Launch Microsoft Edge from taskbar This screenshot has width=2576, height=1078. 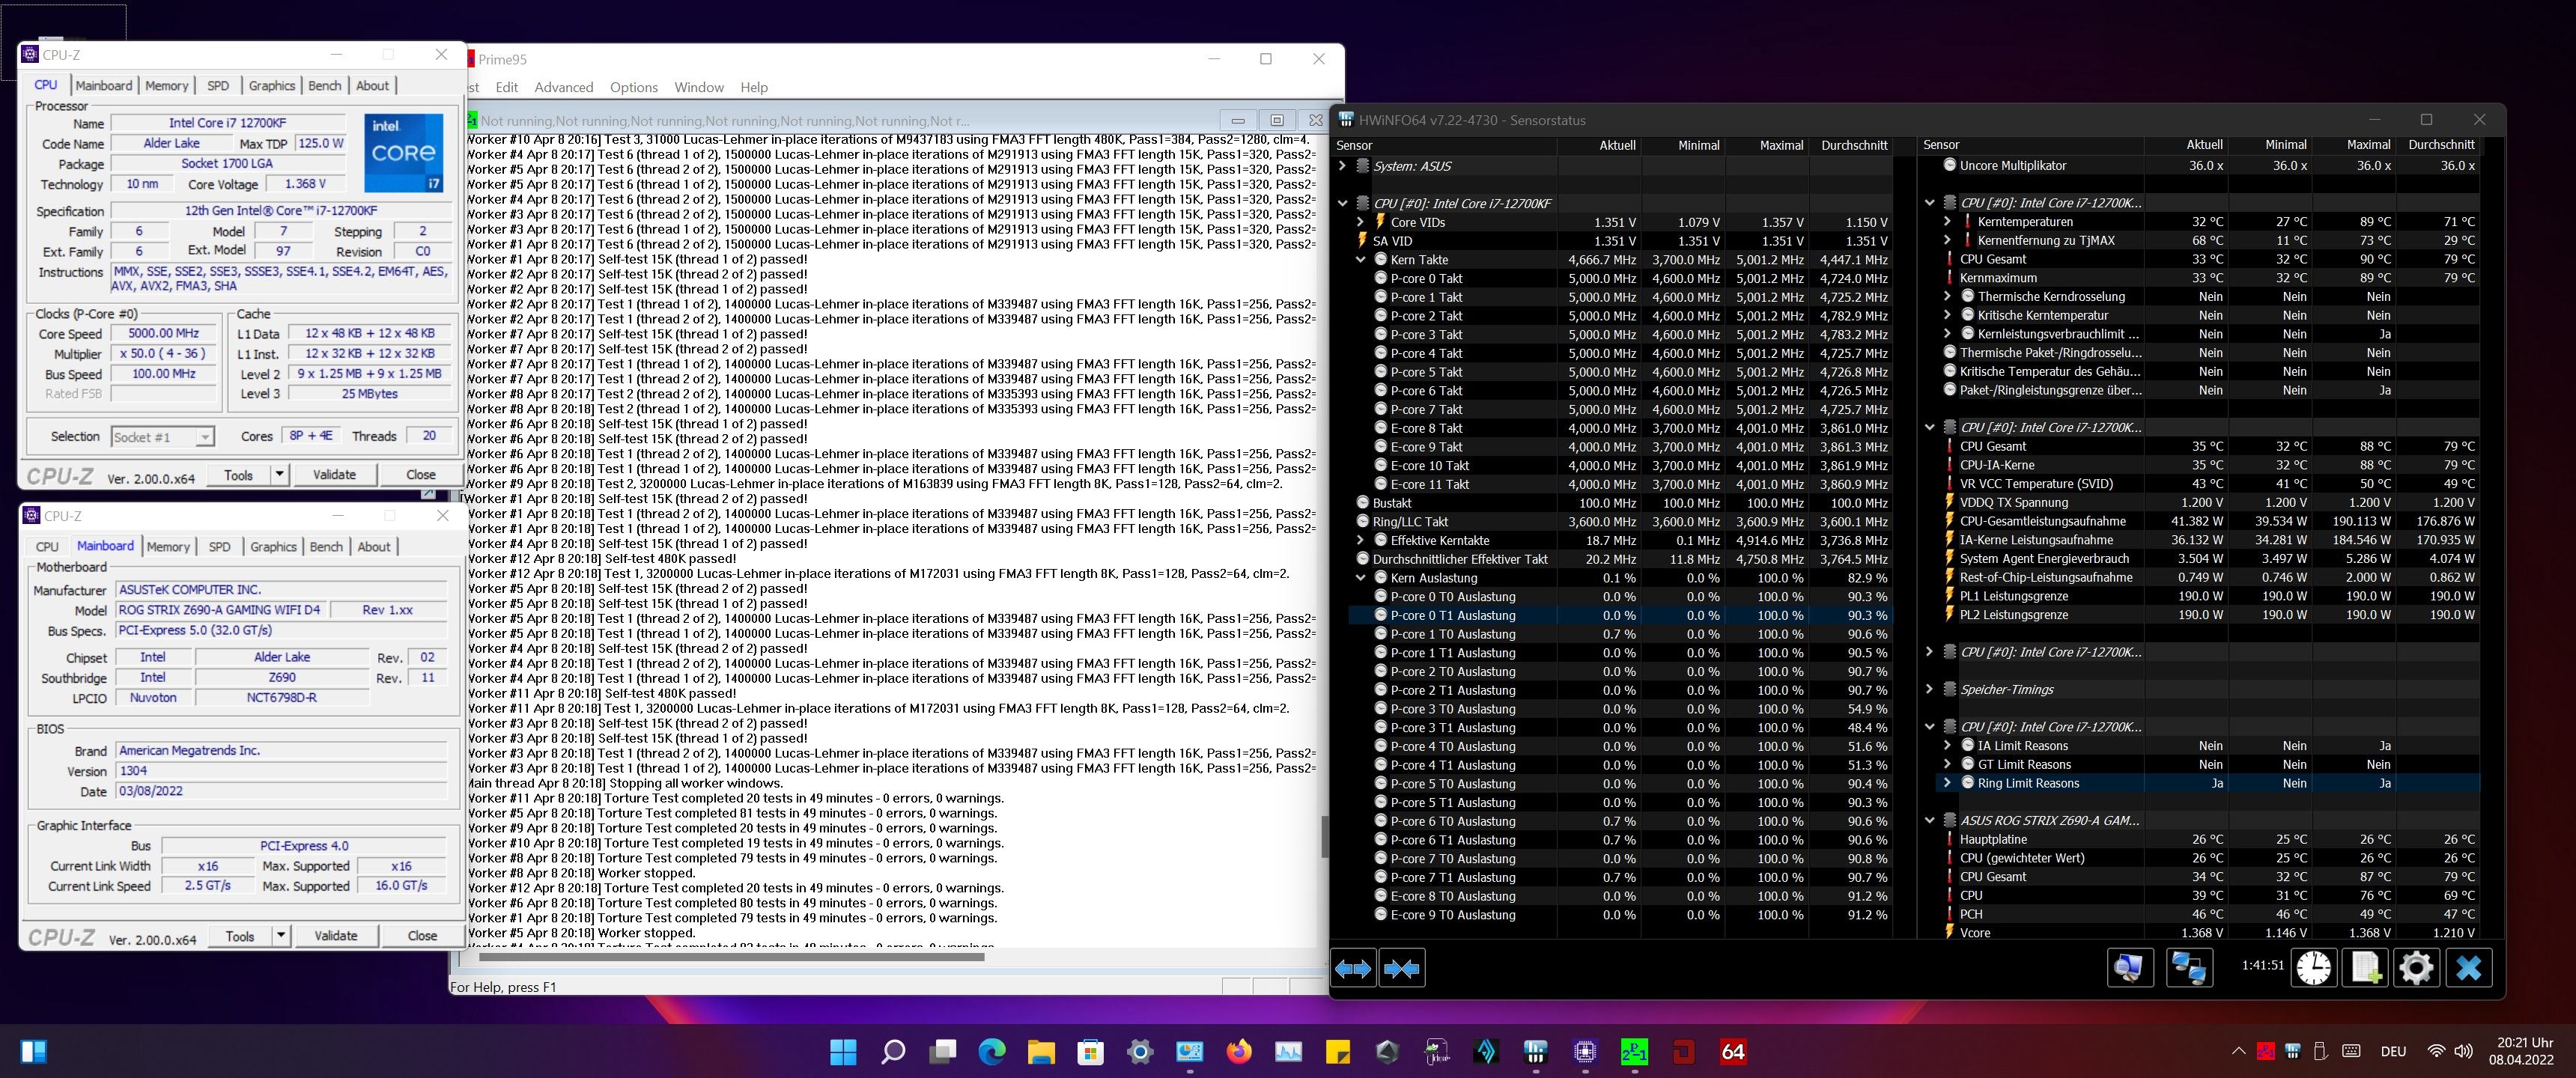(x=992, y=1051)
